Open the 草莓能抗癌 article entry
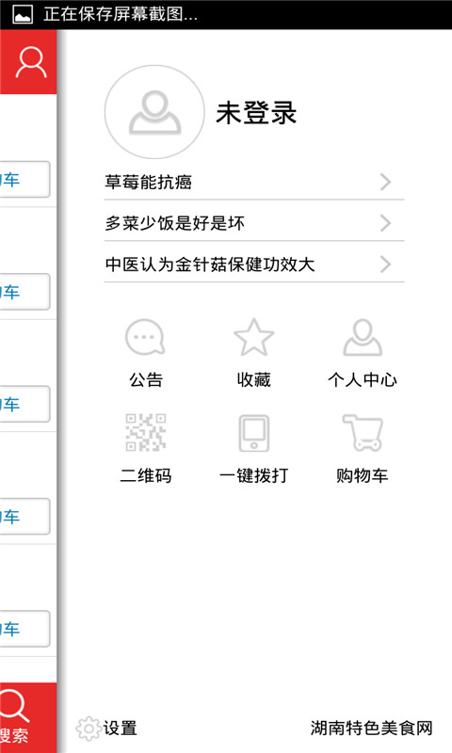Screen dimensions: 452x753 [254, 182]
